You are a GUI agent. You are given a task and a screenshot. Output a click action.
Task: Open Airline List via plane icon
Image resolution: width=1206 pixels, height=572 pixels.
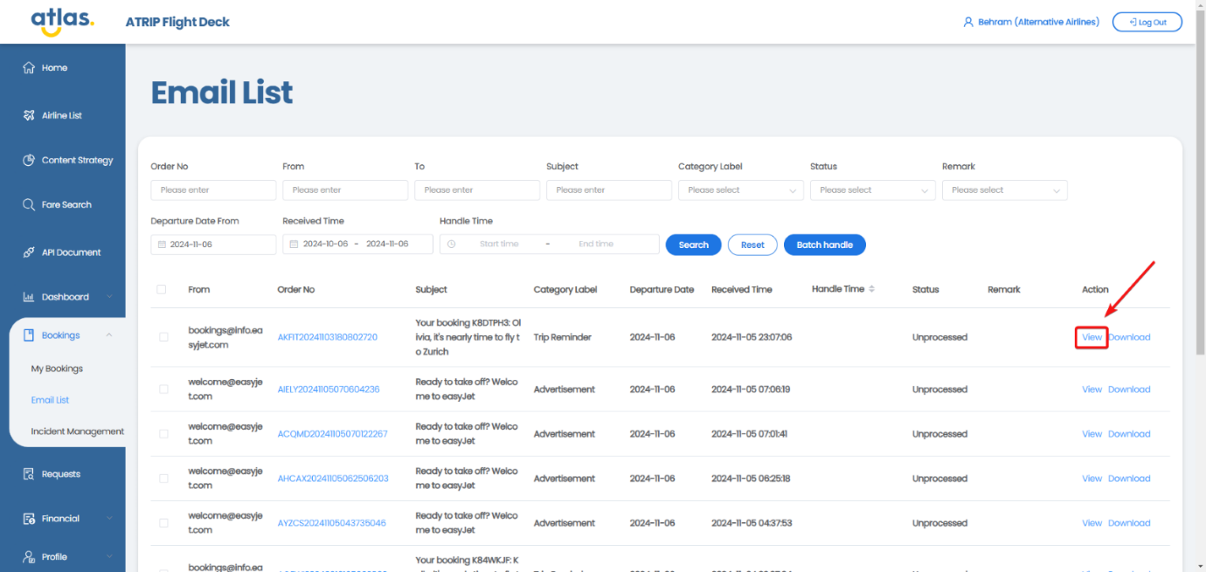(x=29, y=115)
